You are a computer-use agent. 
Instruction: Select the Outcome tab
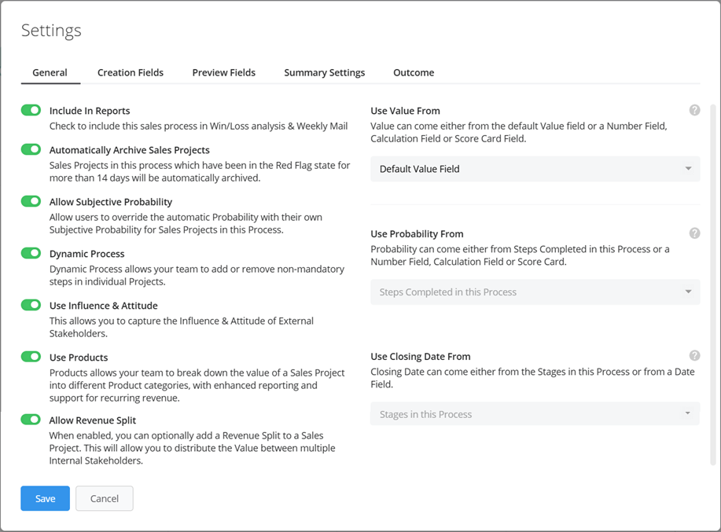[414, 72]
